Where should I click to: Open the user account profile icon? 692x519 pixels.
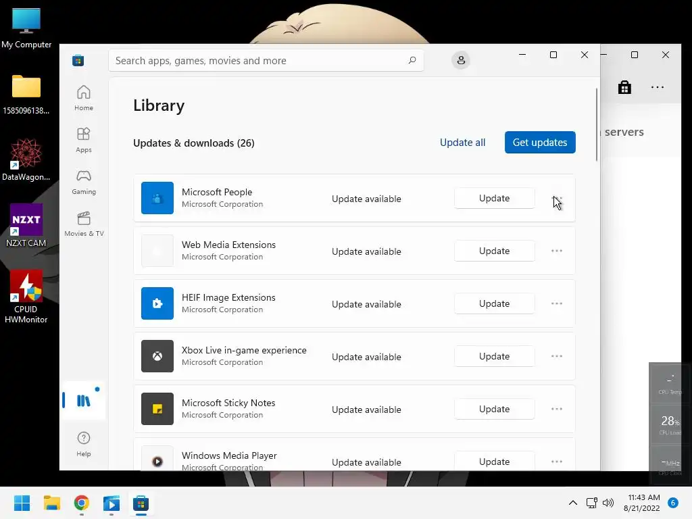tap(461, 60)
